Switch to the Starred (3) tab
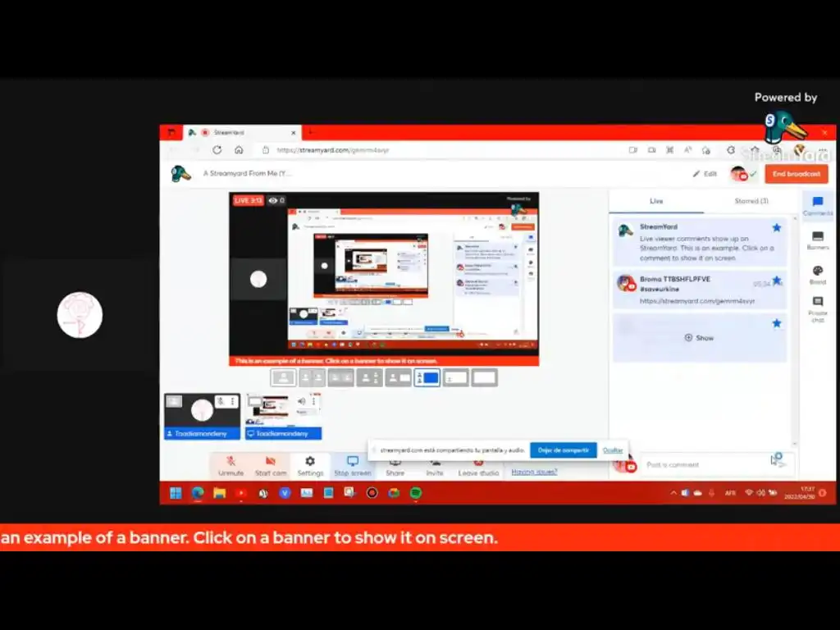Image resolution: width=840 pixels, height=630 pixels. tap(751, 201)
